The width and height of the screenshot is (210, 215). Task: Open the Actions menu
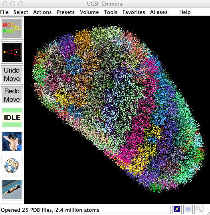[x=42, y=12]
